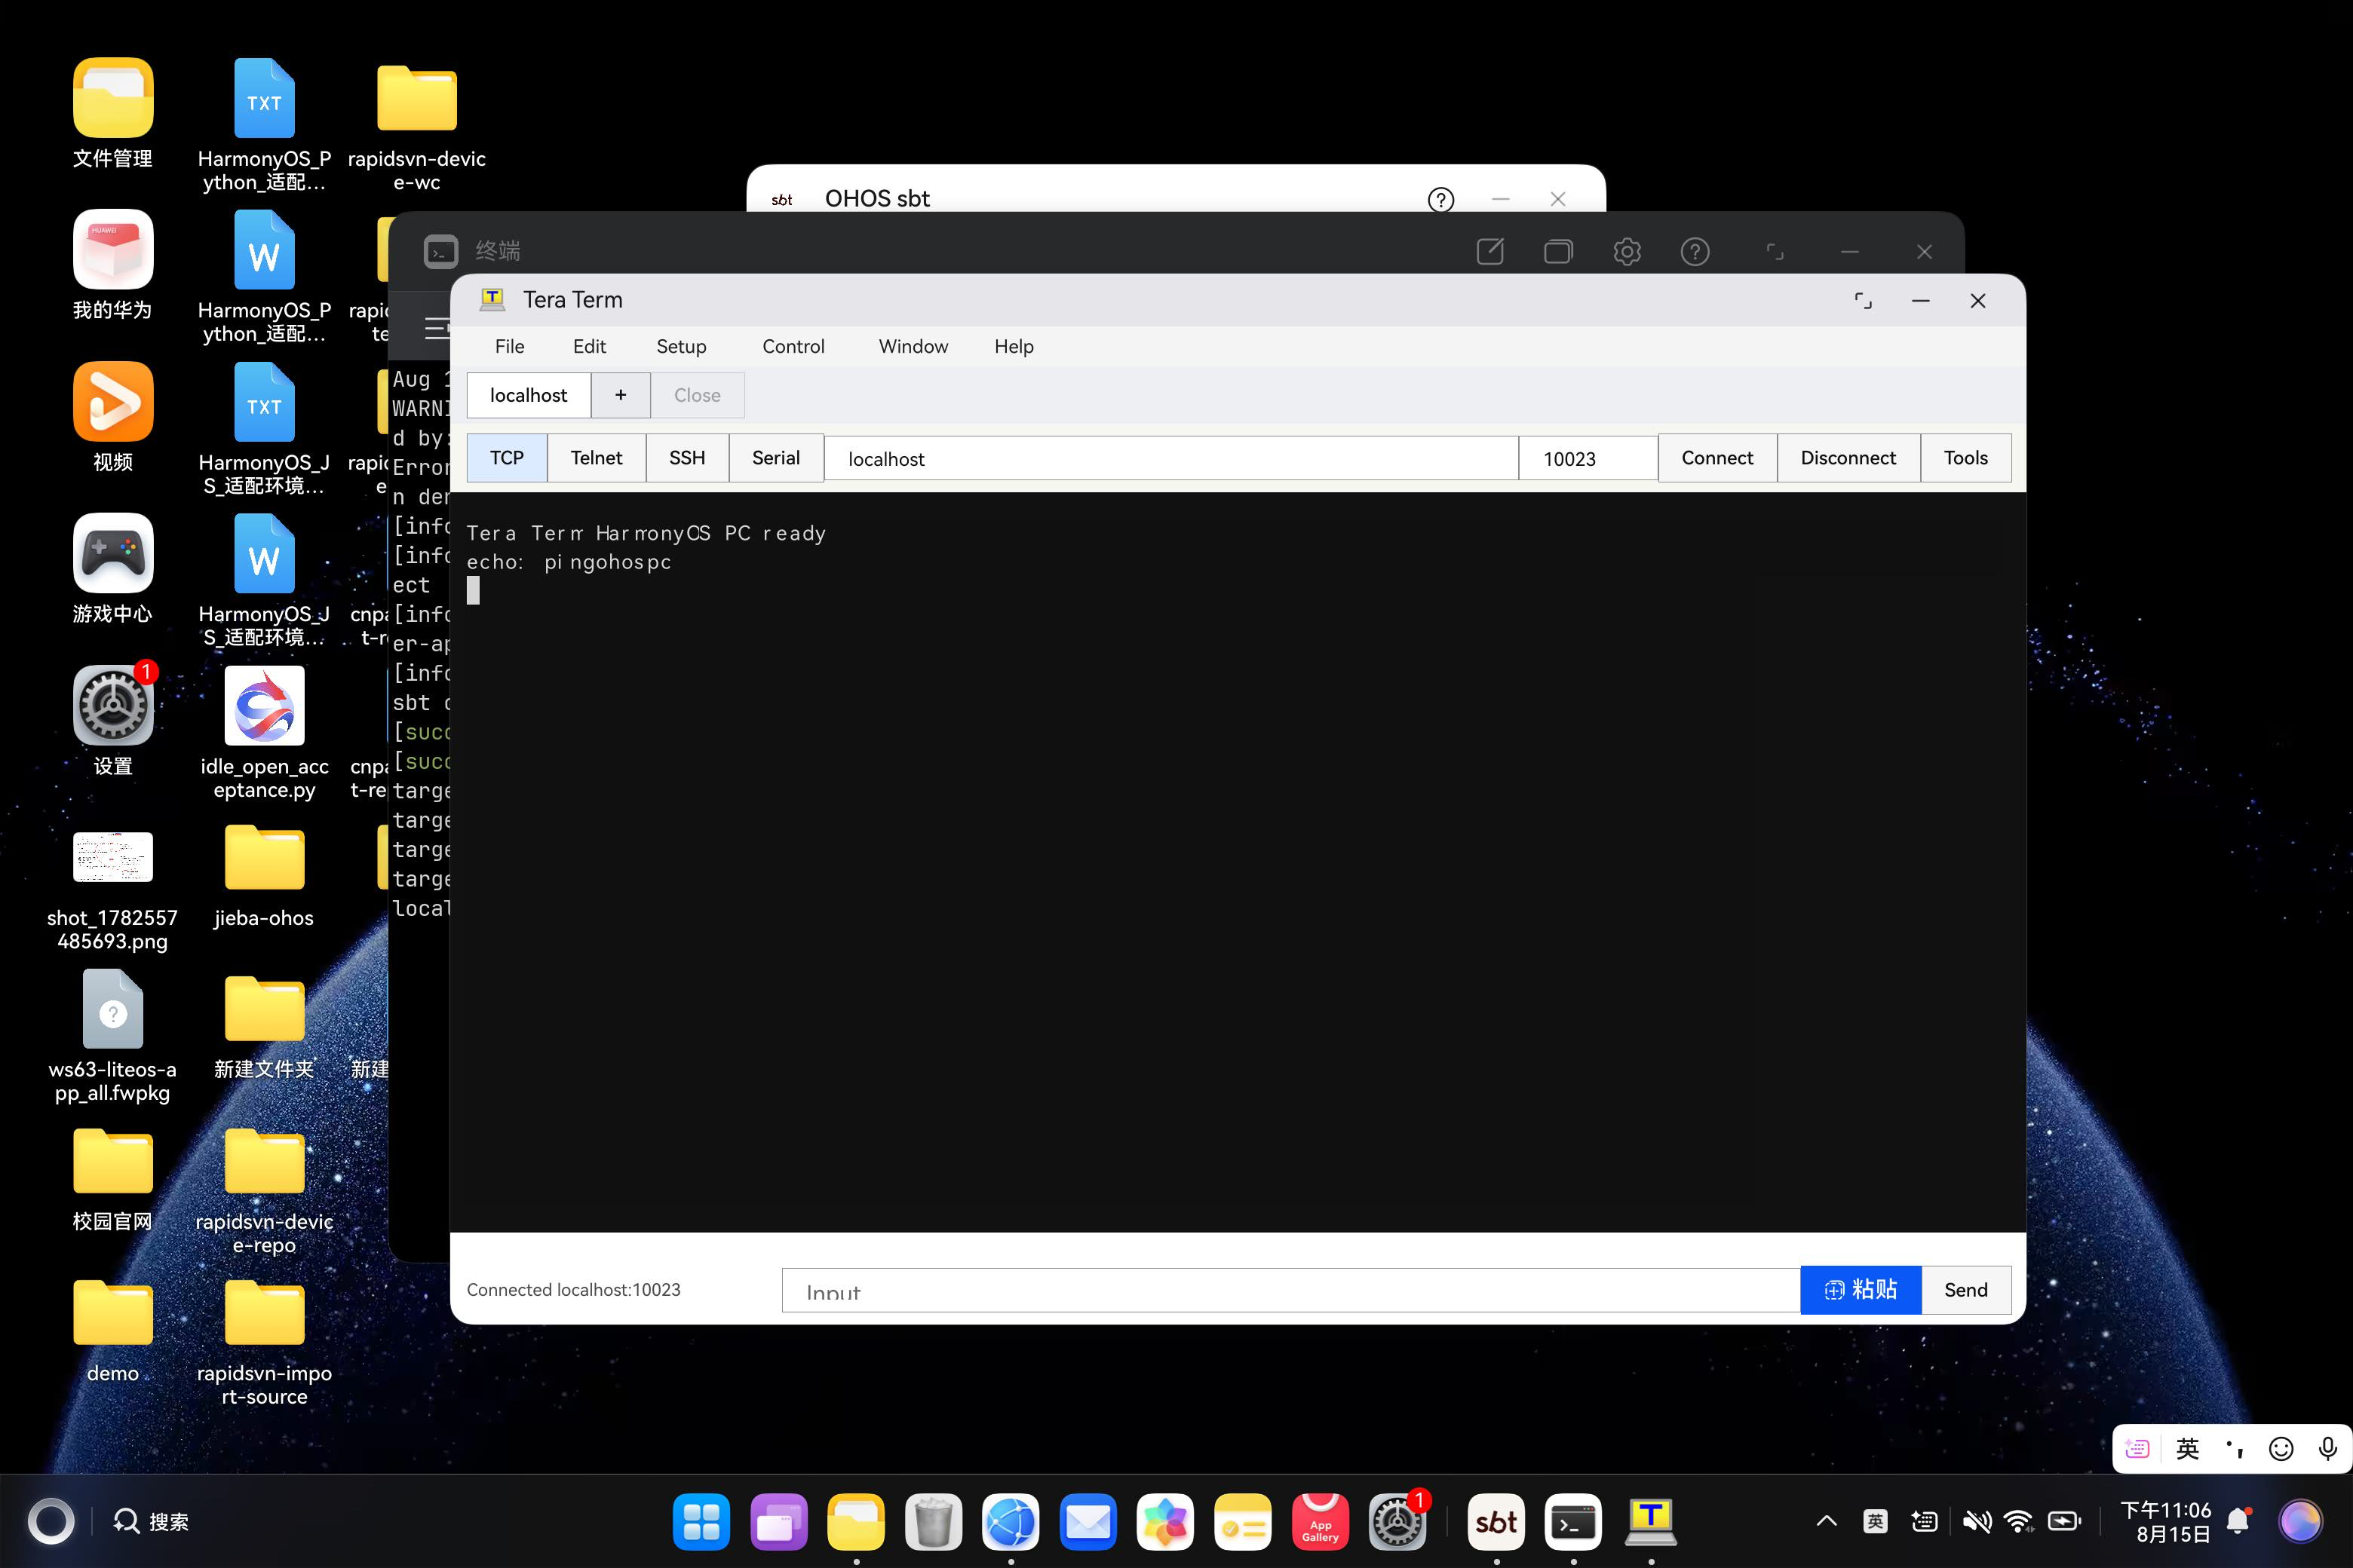Open the File menu in Tera Term
This screenshot has height=1568, width=2353.
[509, 346]
